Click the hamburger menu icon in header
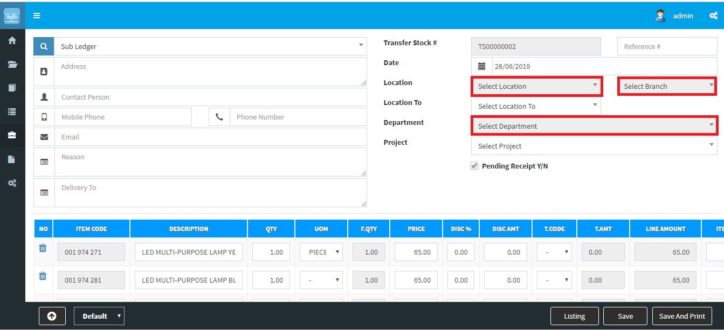 click(x=37, y=16)
